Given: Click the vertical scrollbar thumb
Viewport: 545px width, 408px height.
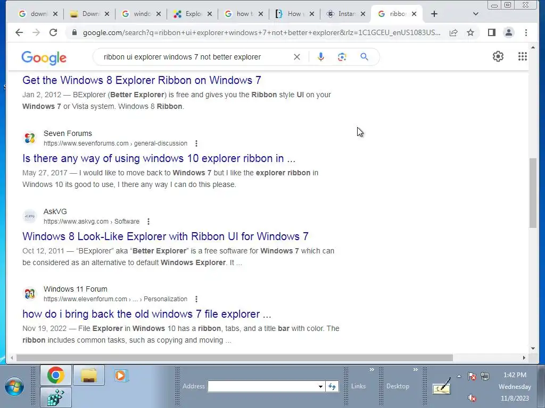Looking at the screenshot, I should [533, 193].
